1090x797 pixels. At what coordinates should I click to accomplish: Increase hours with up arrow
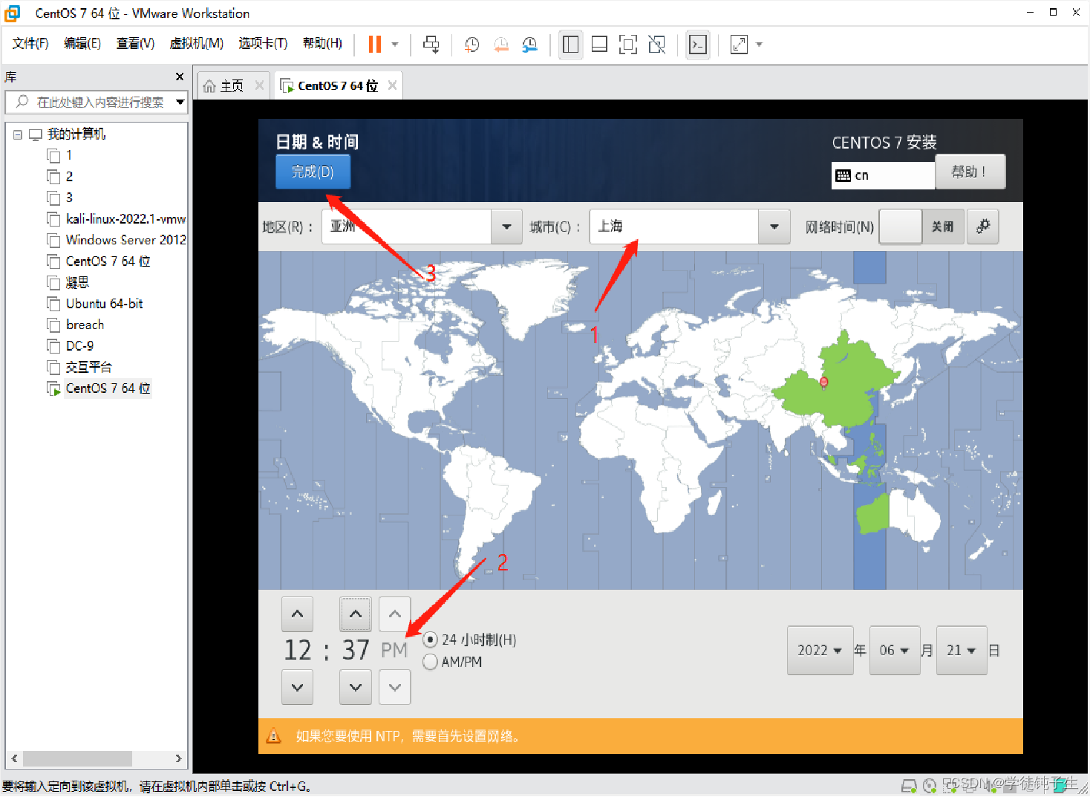click(297, 614)
